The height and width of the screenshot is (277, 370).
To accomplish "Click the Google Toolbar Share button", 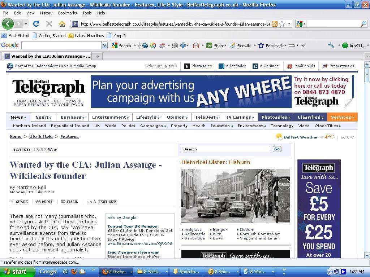I will point(216,46).
